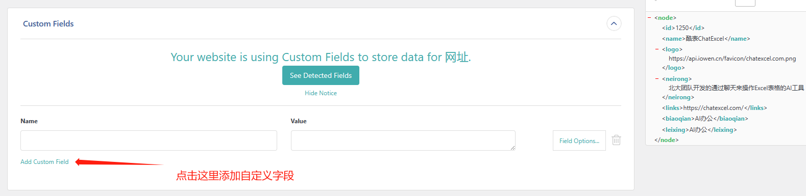Delete the custom field with trash icon
The width and height of the screenshot is (806, 196).
tap(616, 140)
